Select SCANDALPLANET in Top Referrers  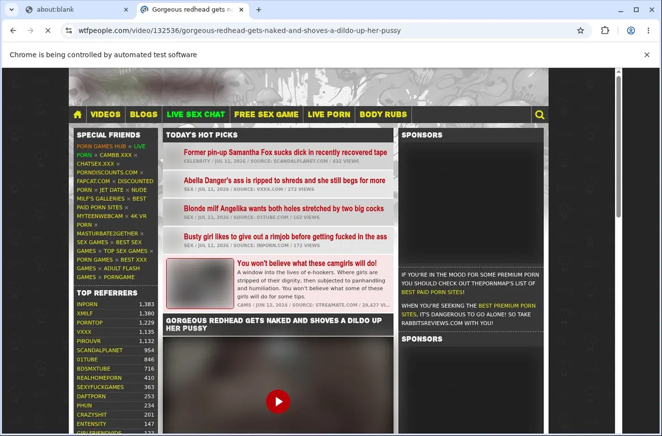point(100,350)
